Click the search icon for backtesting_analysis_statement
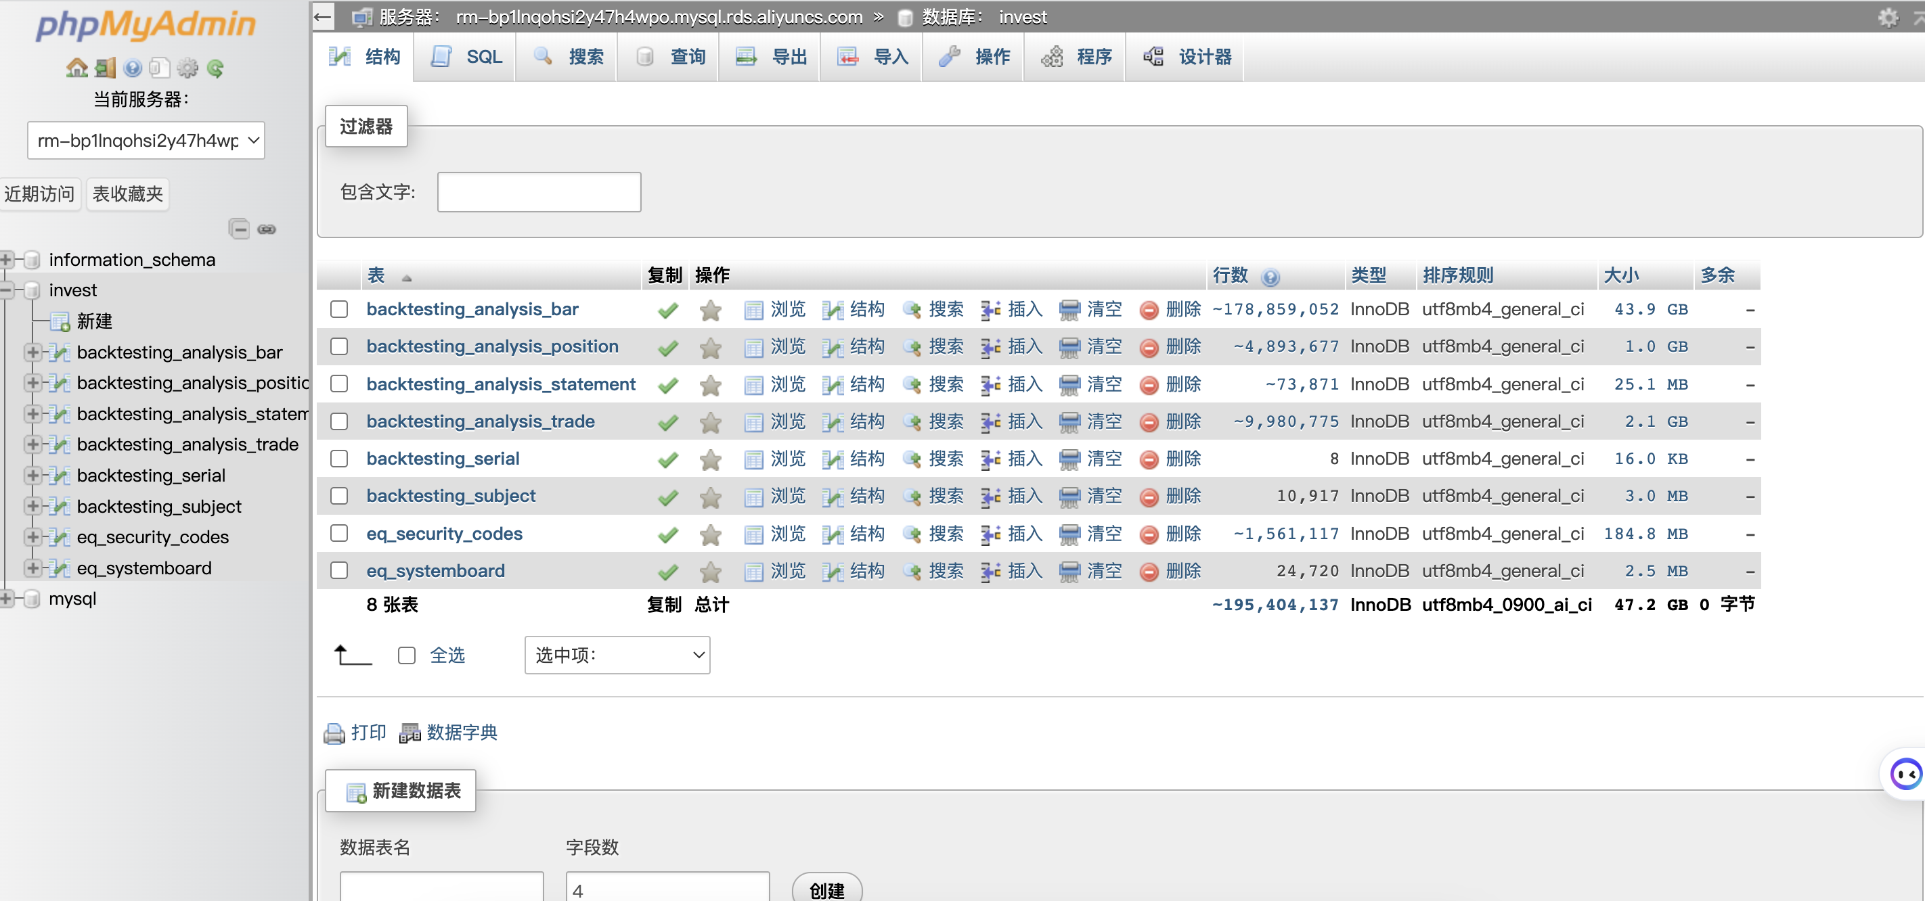The image size is (1925, 901). 911,385
